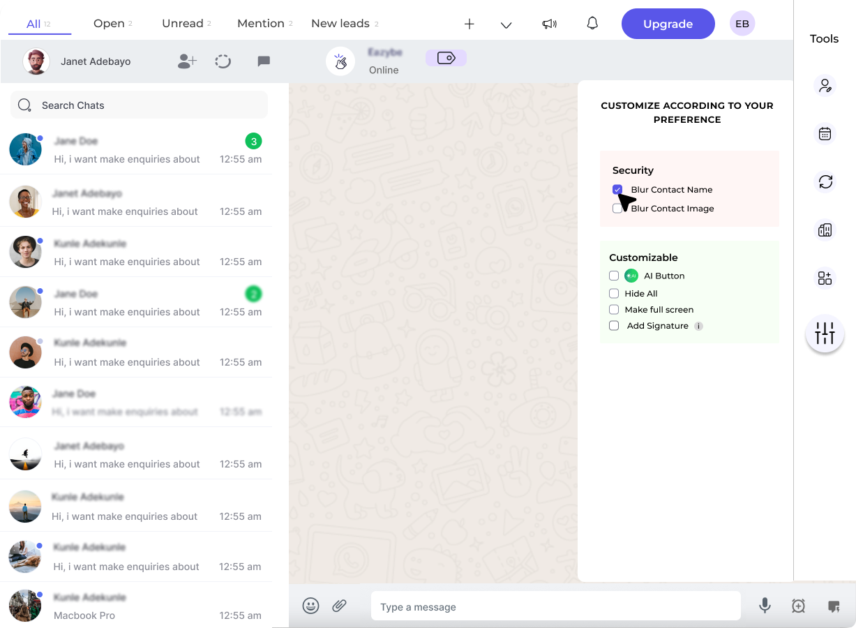Click the Upgrade button
The image size is (856, 628).
click(668, 24)
